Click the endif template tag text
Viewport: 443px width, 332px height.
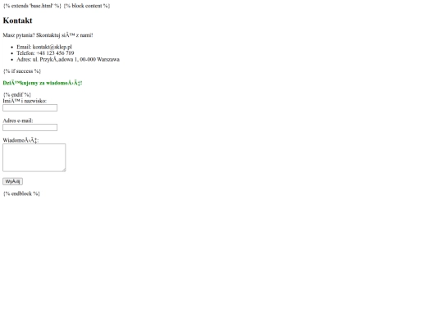coord(17,94)
